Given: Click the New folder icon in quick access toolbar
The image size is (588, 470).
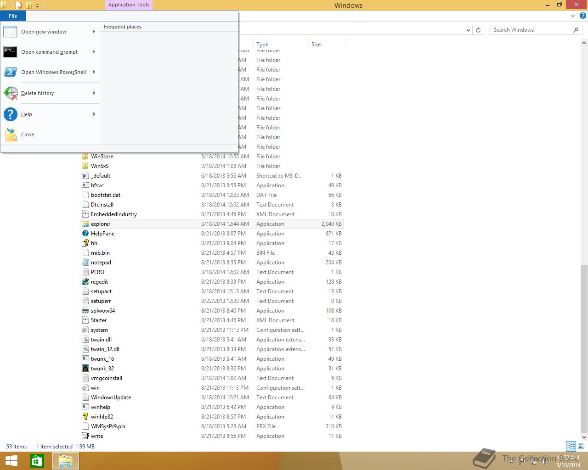Looking at the screenshot, I should 29,6.
